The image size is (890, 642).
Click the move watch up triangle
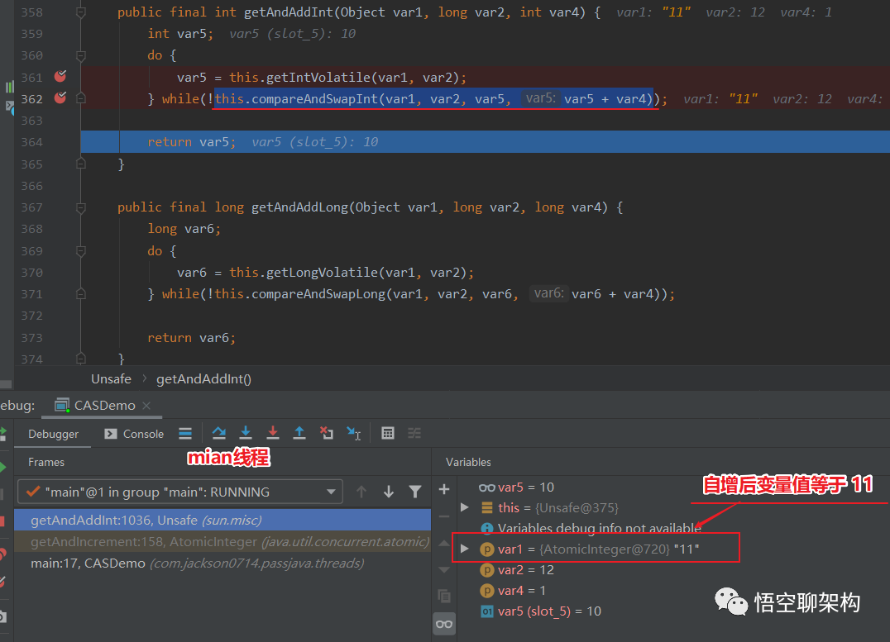(444, 544)
